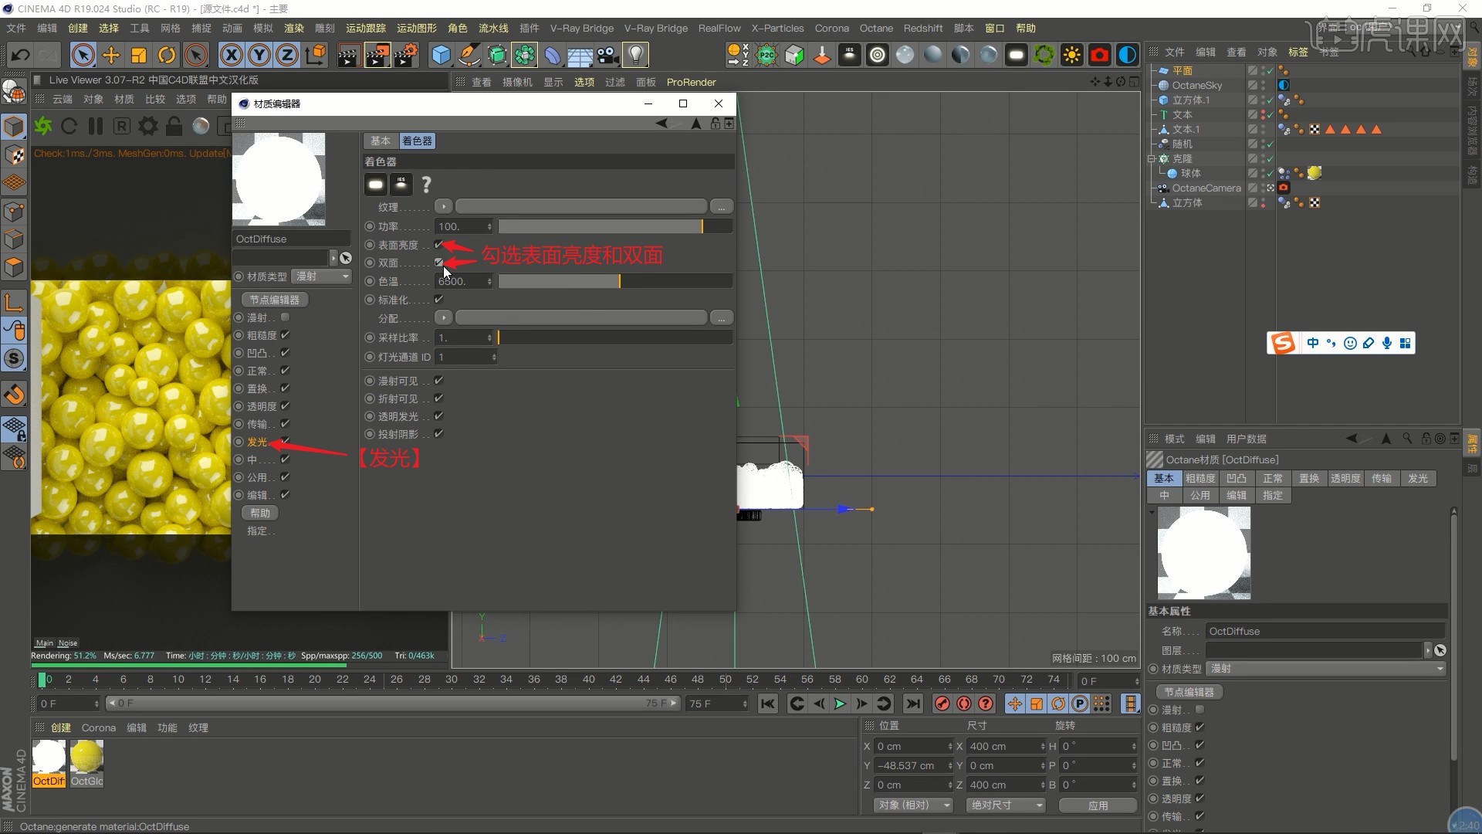The height and width of the screenshot is (834, 1482).
Task: Open 材质类型 dropdown in material editor
Action: pos(322,276)
